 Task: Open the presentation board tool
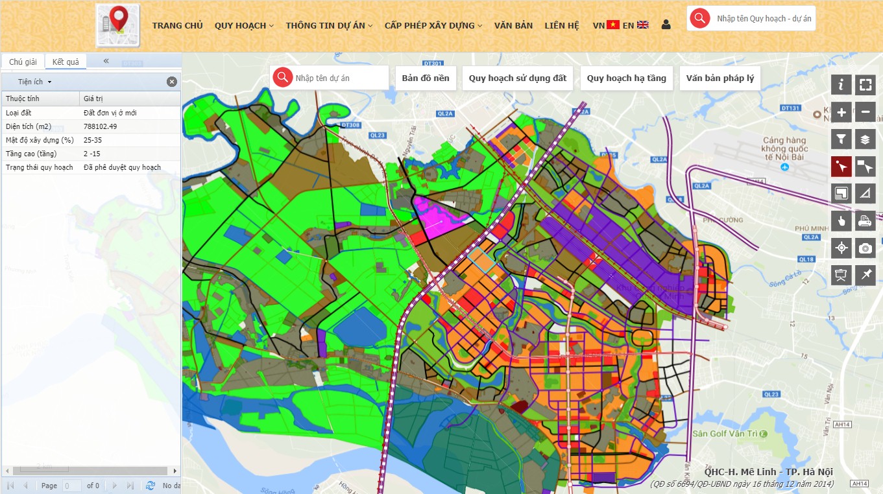[841, 275]
